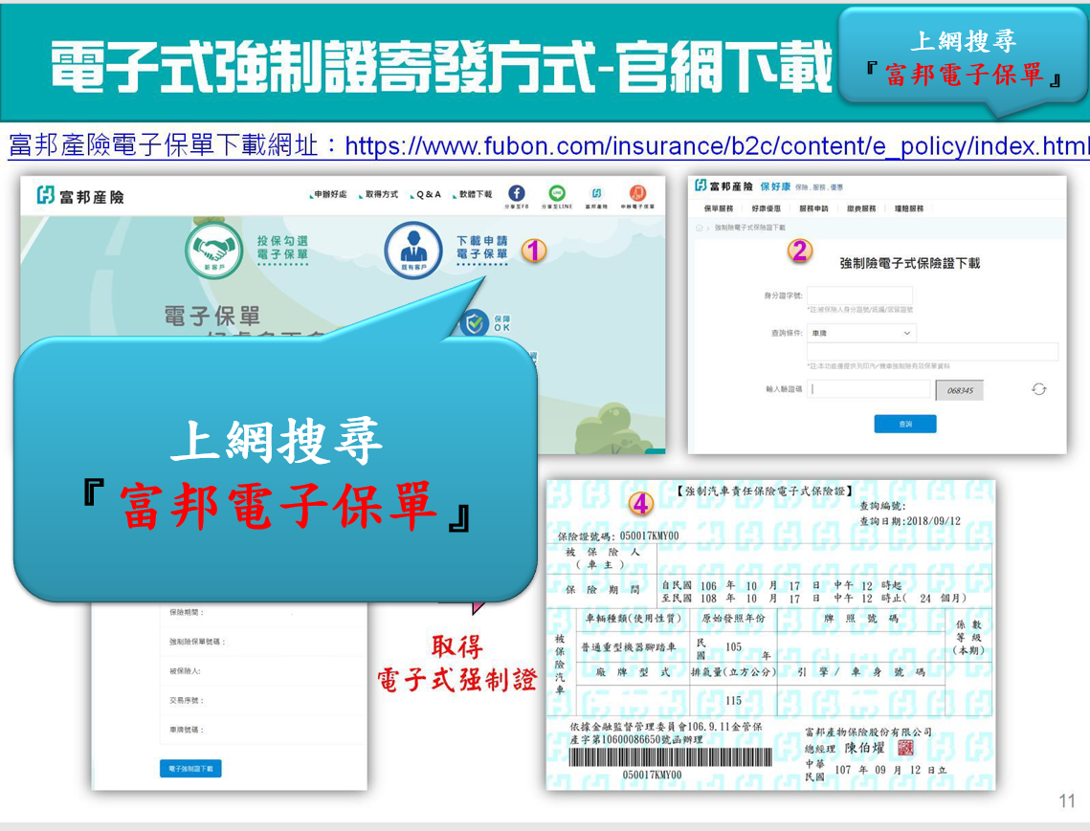Screen dimensions: 1090x831
Task: Click the 交易序號 row label
Action: [187, 700]
